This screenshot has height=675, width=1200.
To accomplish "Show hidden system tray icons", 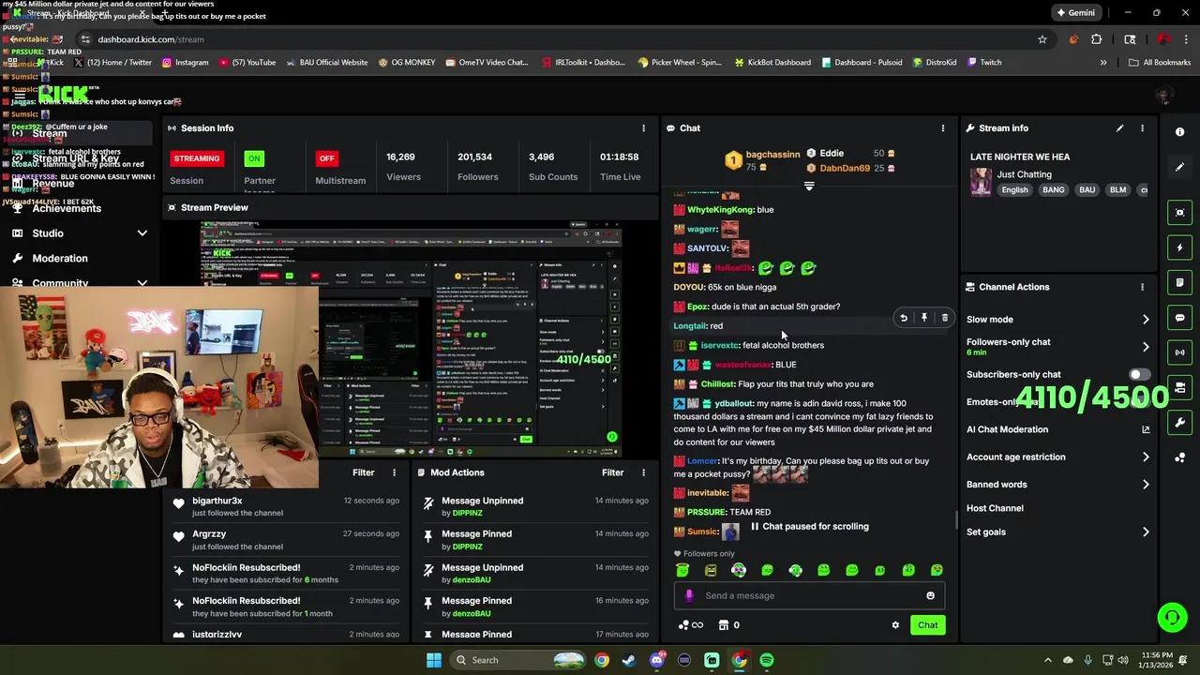I will point(1047,660).
